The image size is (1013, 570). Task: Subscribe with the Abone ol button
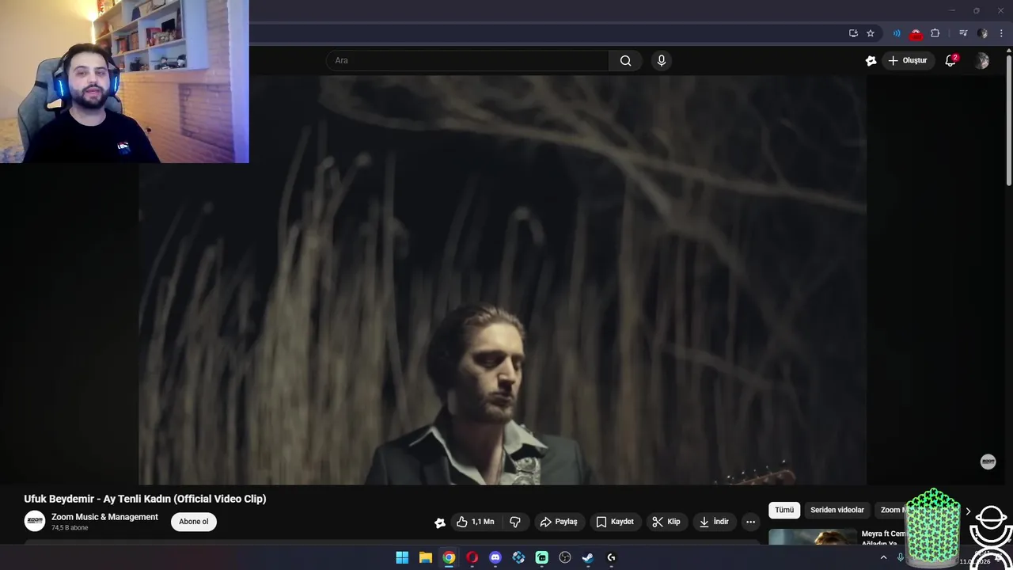[x=194, y=522]
